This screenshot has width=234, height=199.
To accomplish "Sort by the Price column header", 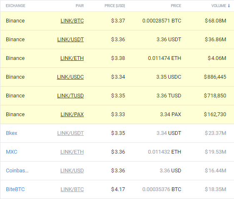I will (x=176, y=6).
